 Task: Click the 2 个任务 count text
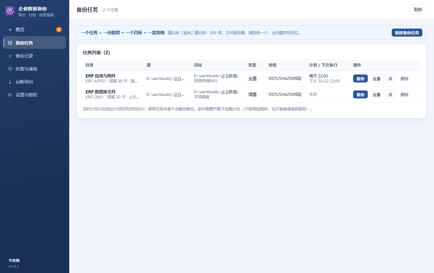click(110, 10)
